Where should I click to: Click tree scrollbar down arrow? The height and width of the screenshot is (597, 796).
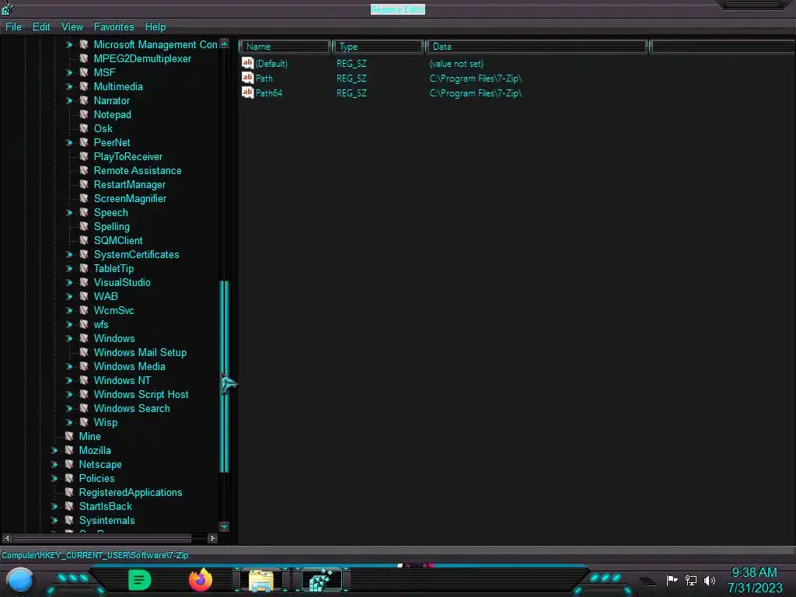pos(224,527)
